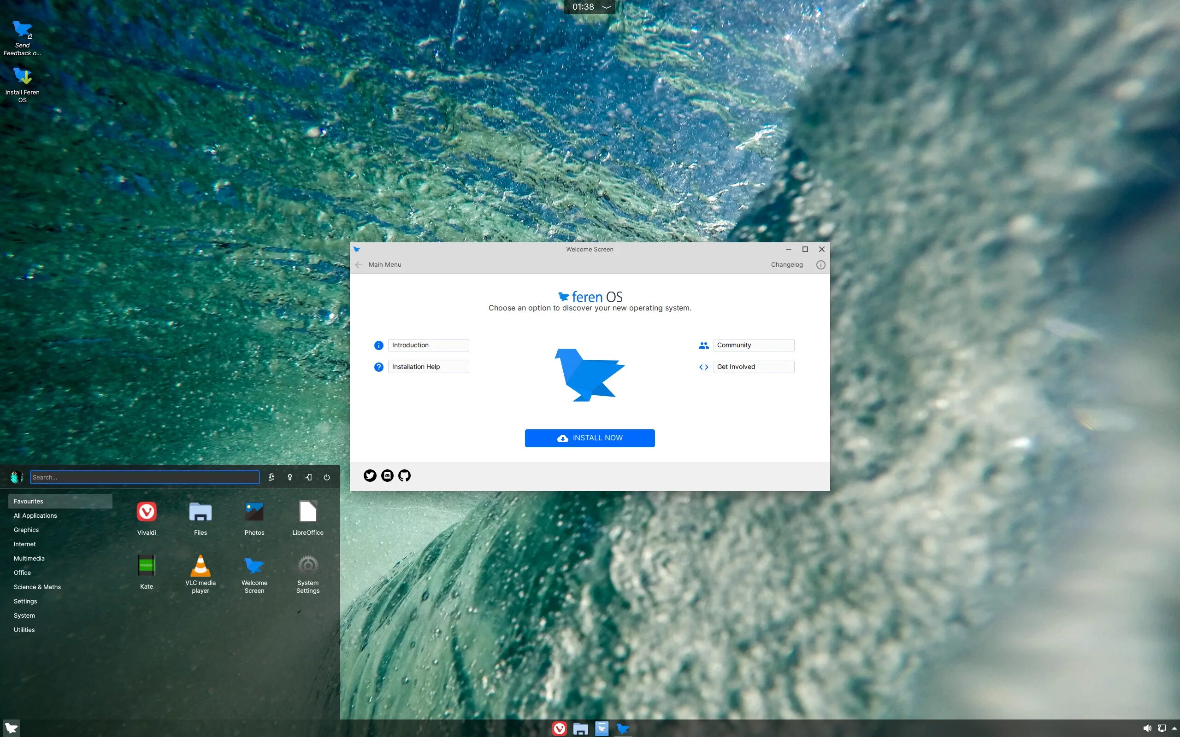This screenshot has height=737, width=1180.
Task: Launch LibreOffice from the menu
Action: (308, 512)
